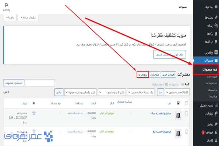This screenshot has width=219, height=146.
Task: Click the جستجوی محصولات search button
Action: [14, 83]
